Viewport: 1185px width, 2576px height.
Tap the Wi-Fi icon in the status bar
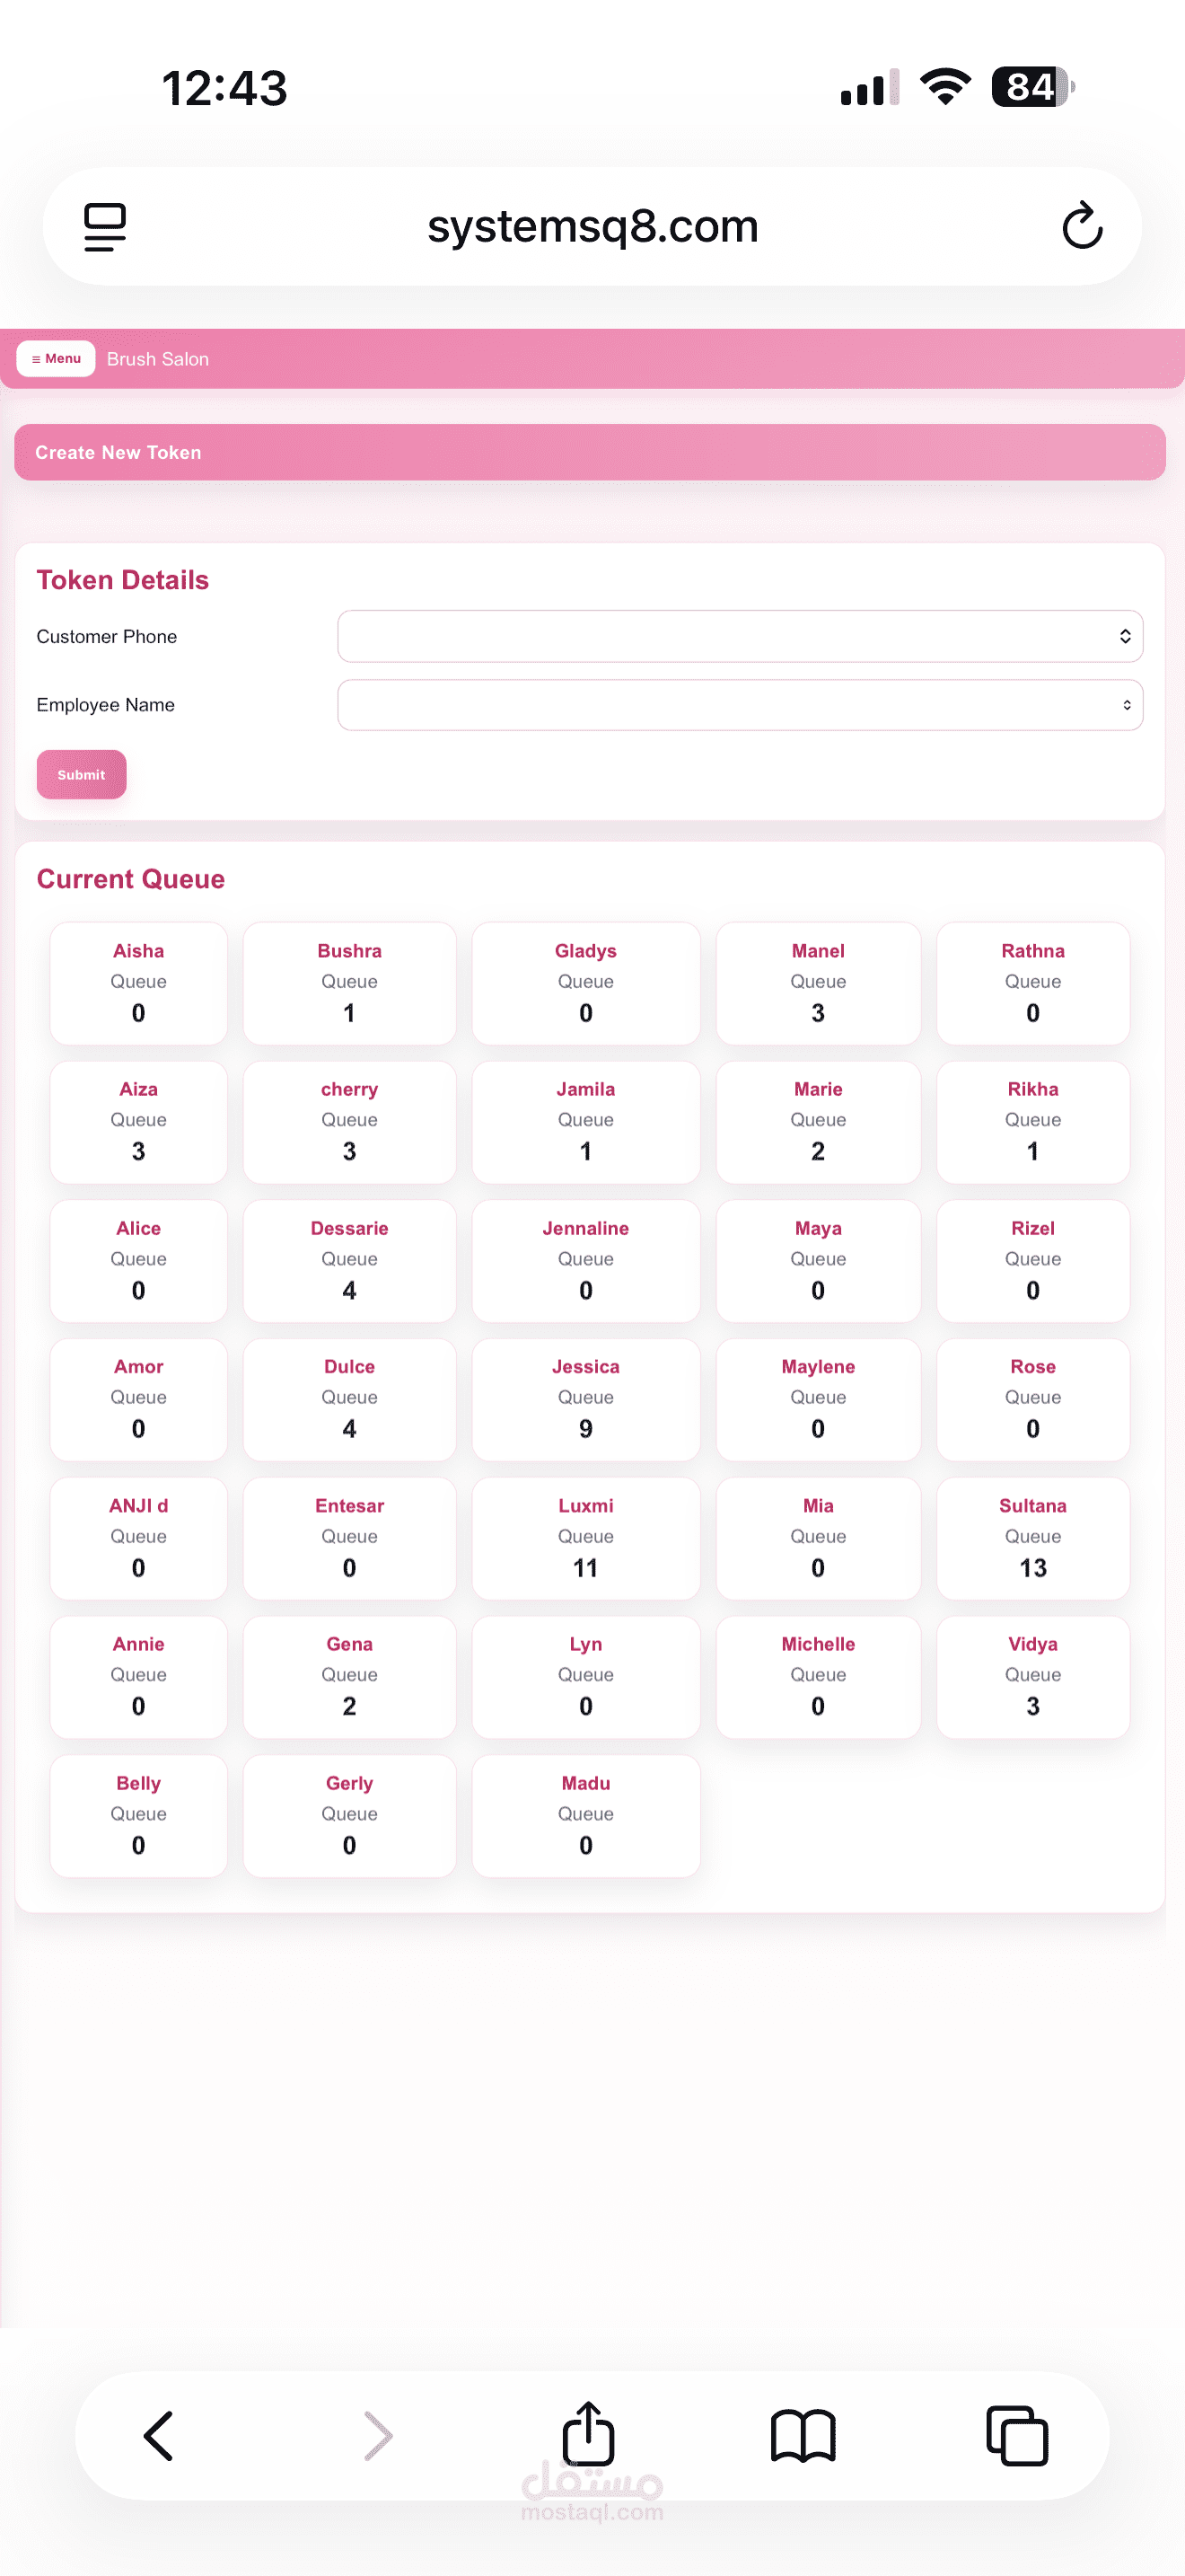pos(944,87)
